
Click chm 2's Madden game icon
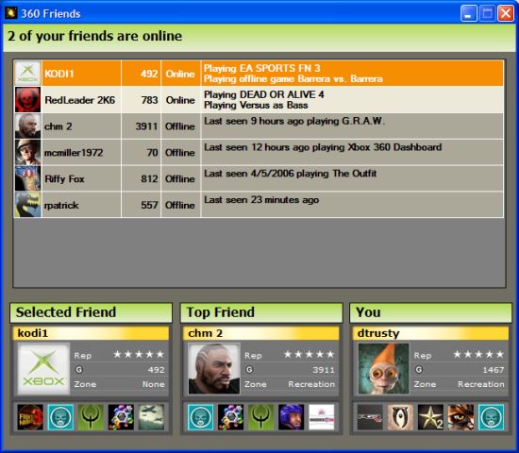pyautogui.click(x=322, y=417)
